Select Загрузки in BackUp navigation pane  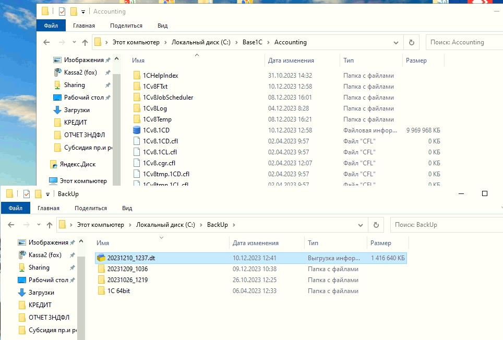tap(41, 293)
